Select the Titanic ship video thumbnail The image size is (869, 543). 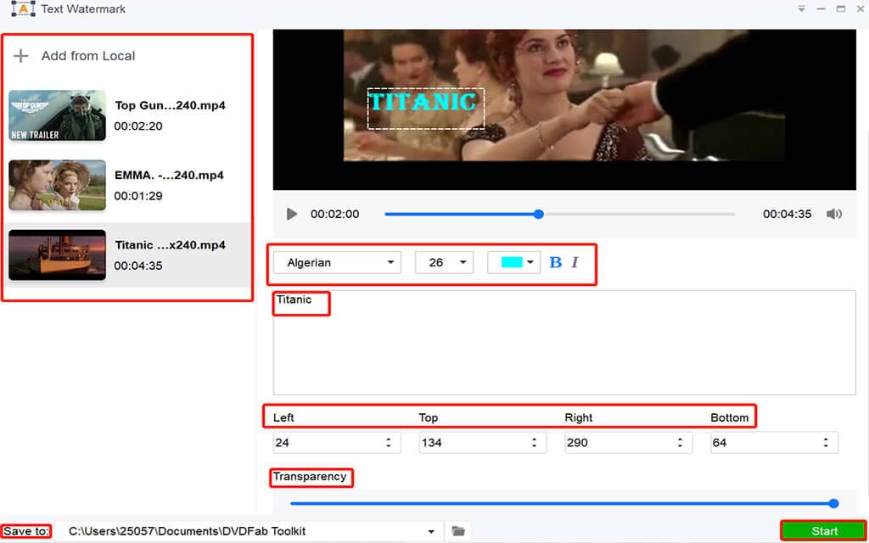57,255
